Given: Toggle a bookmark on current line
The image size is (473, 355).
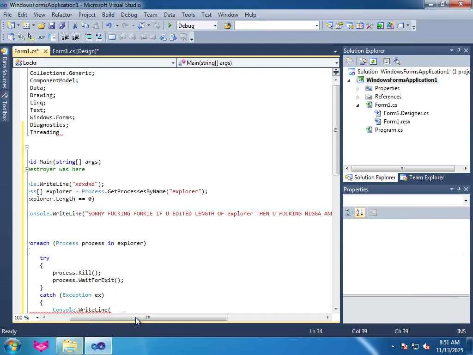Looking at the screenshot, I should (x=112, y=37).
